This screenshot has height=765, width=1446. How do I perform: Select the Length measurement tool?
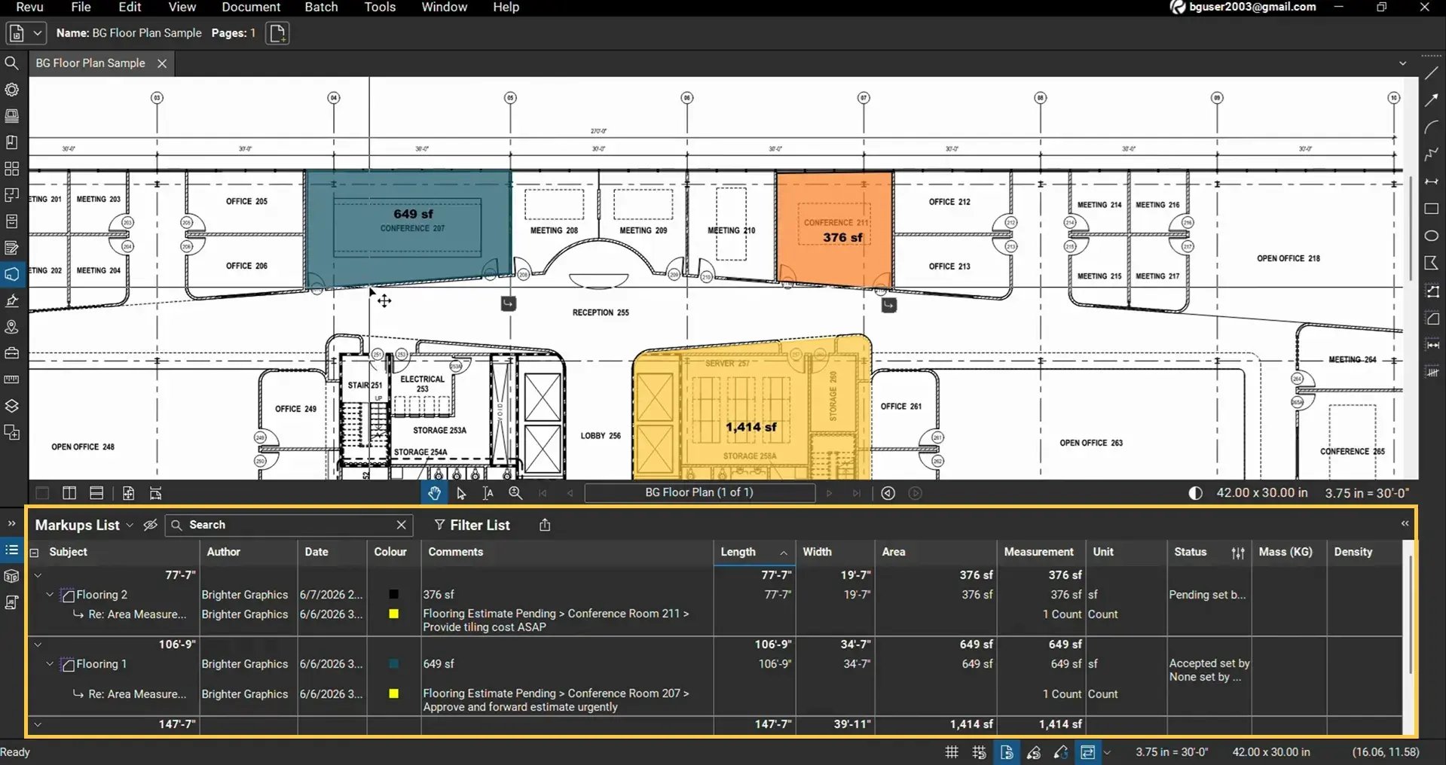click(x=1432, y=345)
